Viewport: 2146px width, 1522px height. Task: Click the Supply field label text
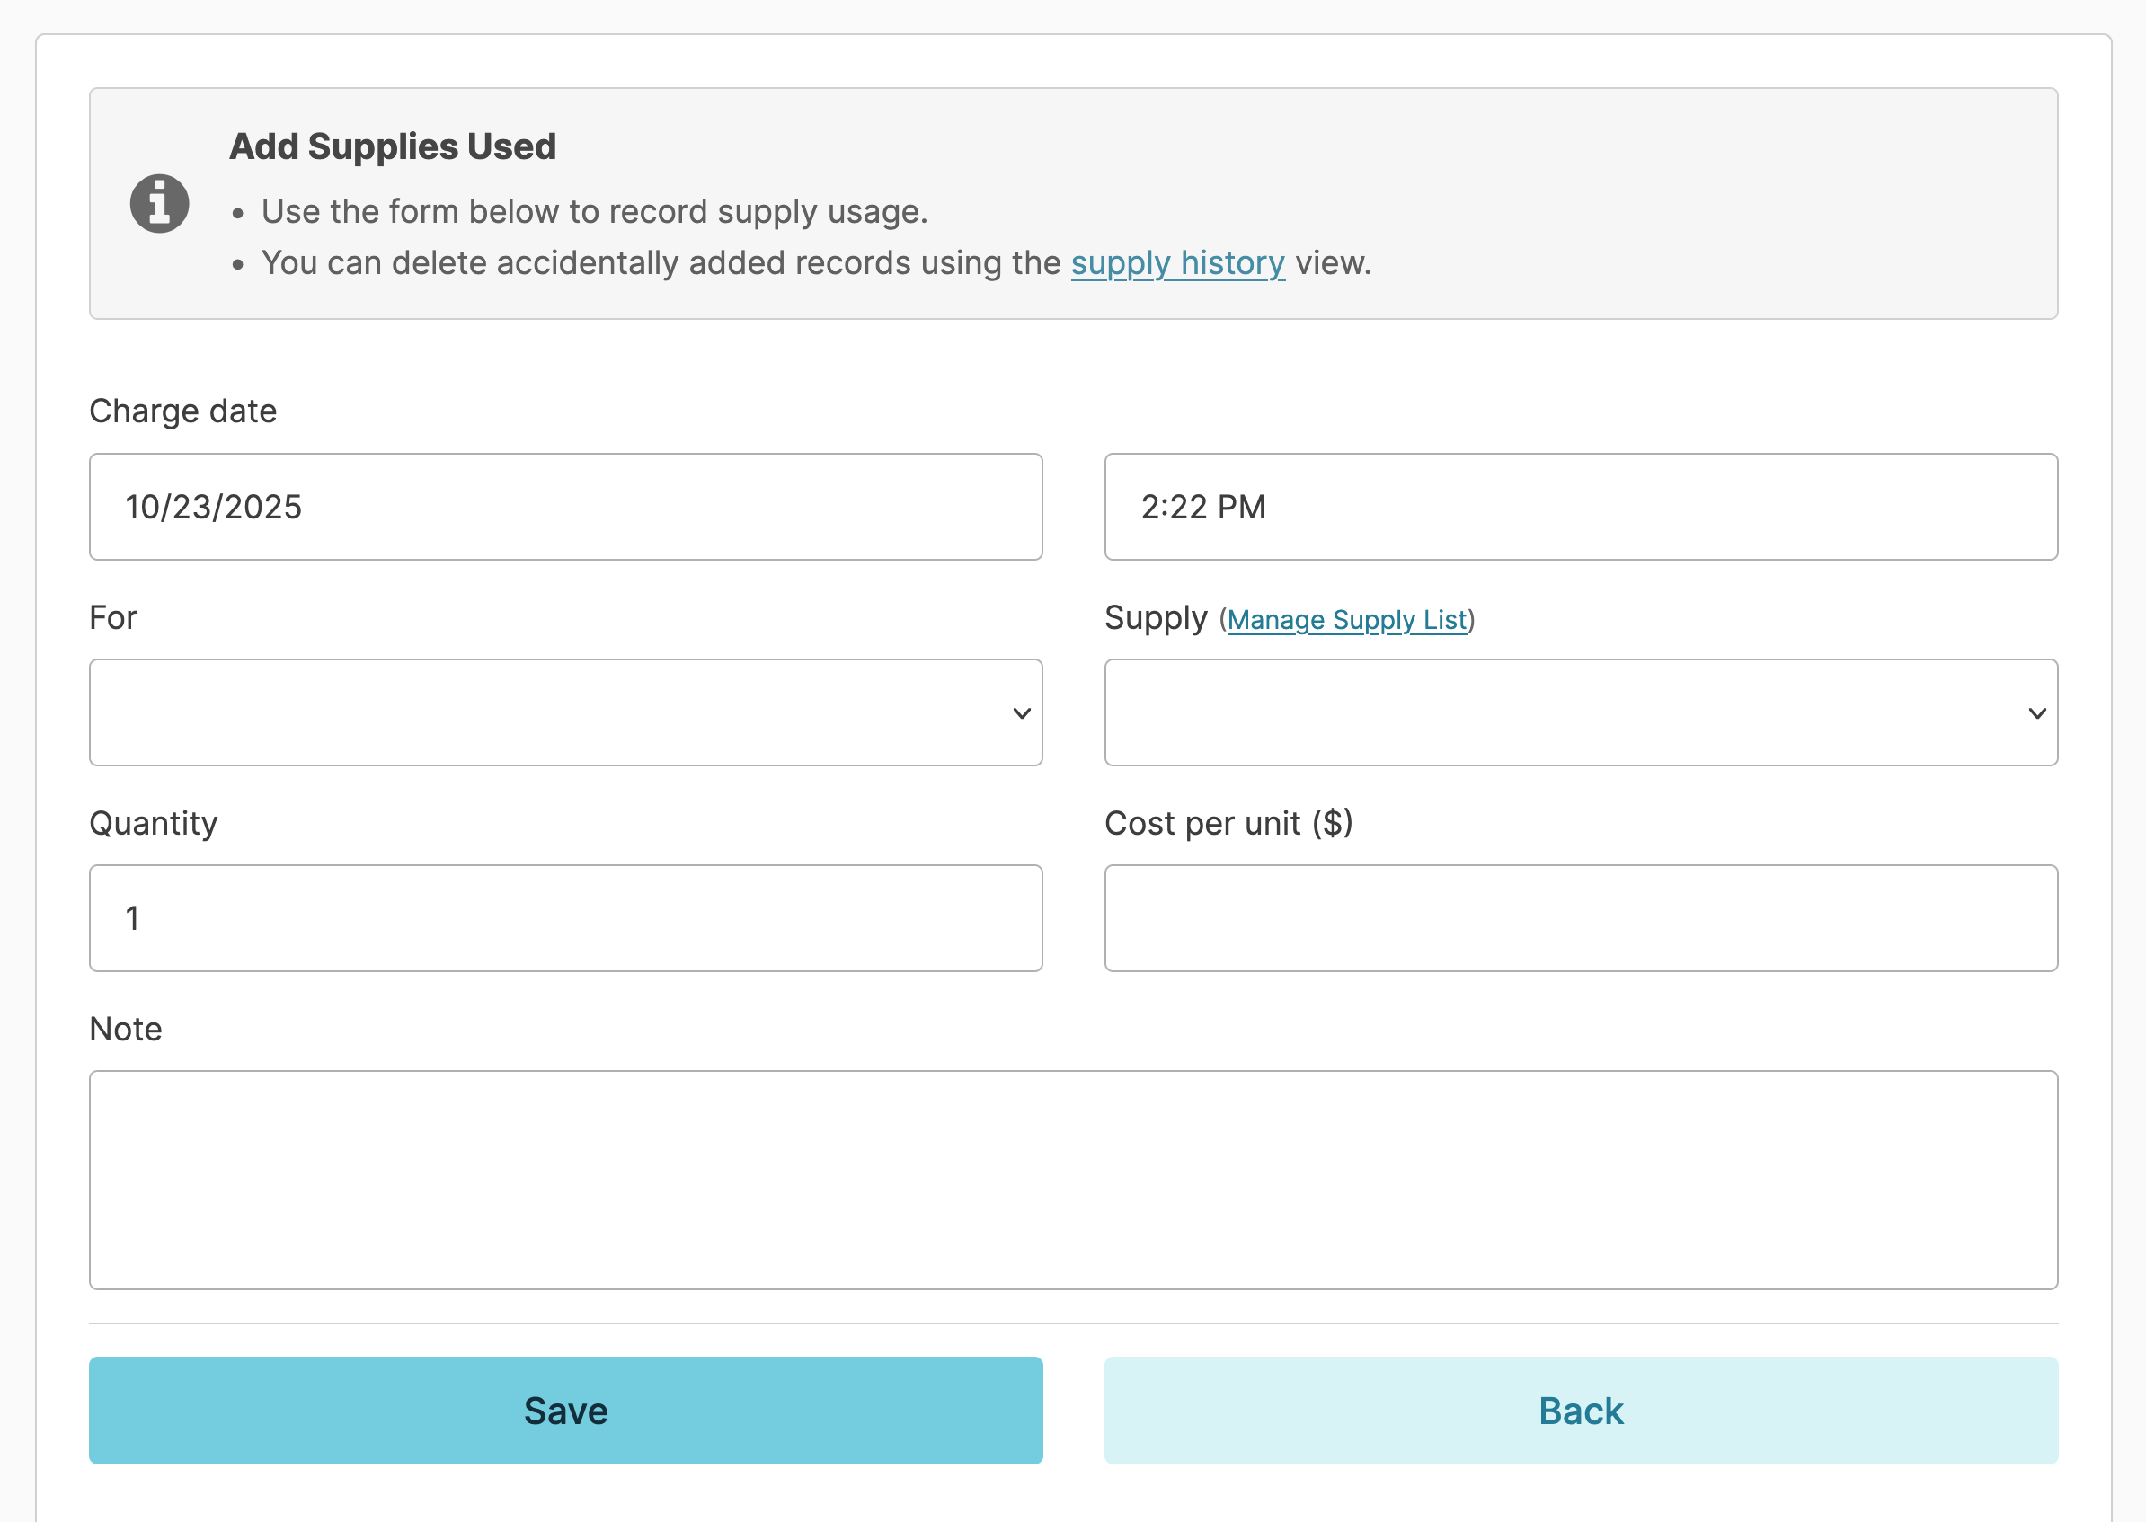coord(1155,617)
